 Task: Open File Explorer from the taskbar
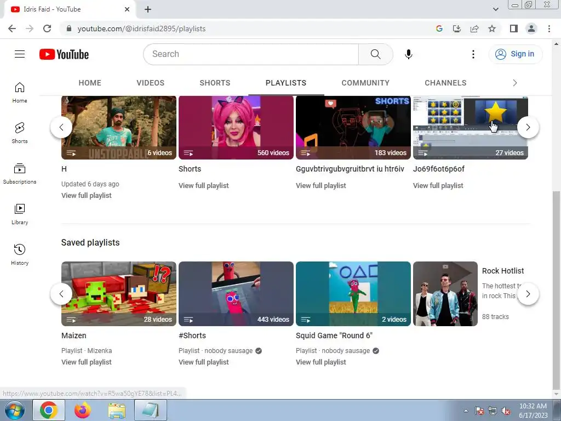tap(117, 410)
